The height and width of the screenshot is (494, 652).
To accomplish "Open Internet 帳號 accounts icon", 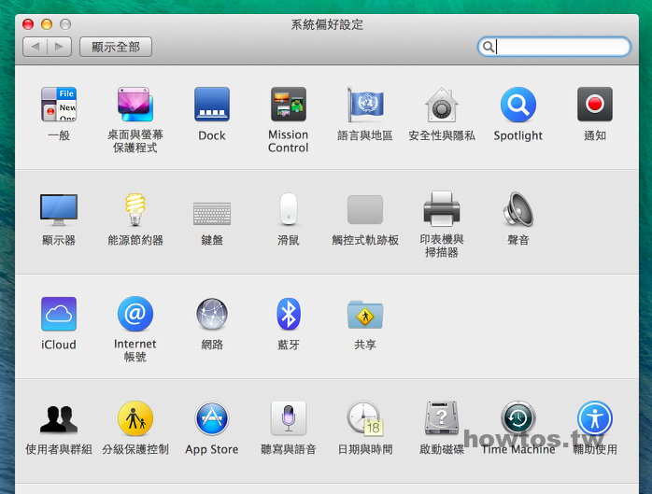I will pyautogui.click(x=135, y=314).
